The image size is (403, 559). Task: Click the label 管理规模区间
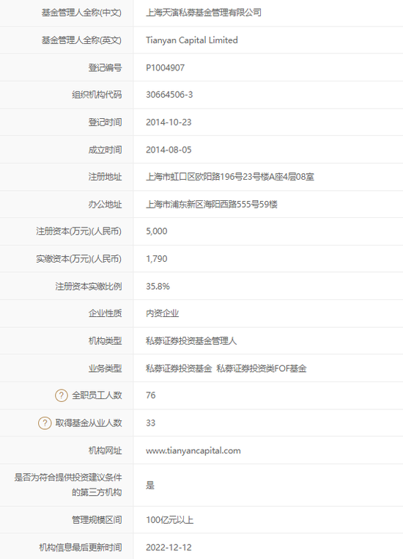pyautogui.click(x=97, y=520)
